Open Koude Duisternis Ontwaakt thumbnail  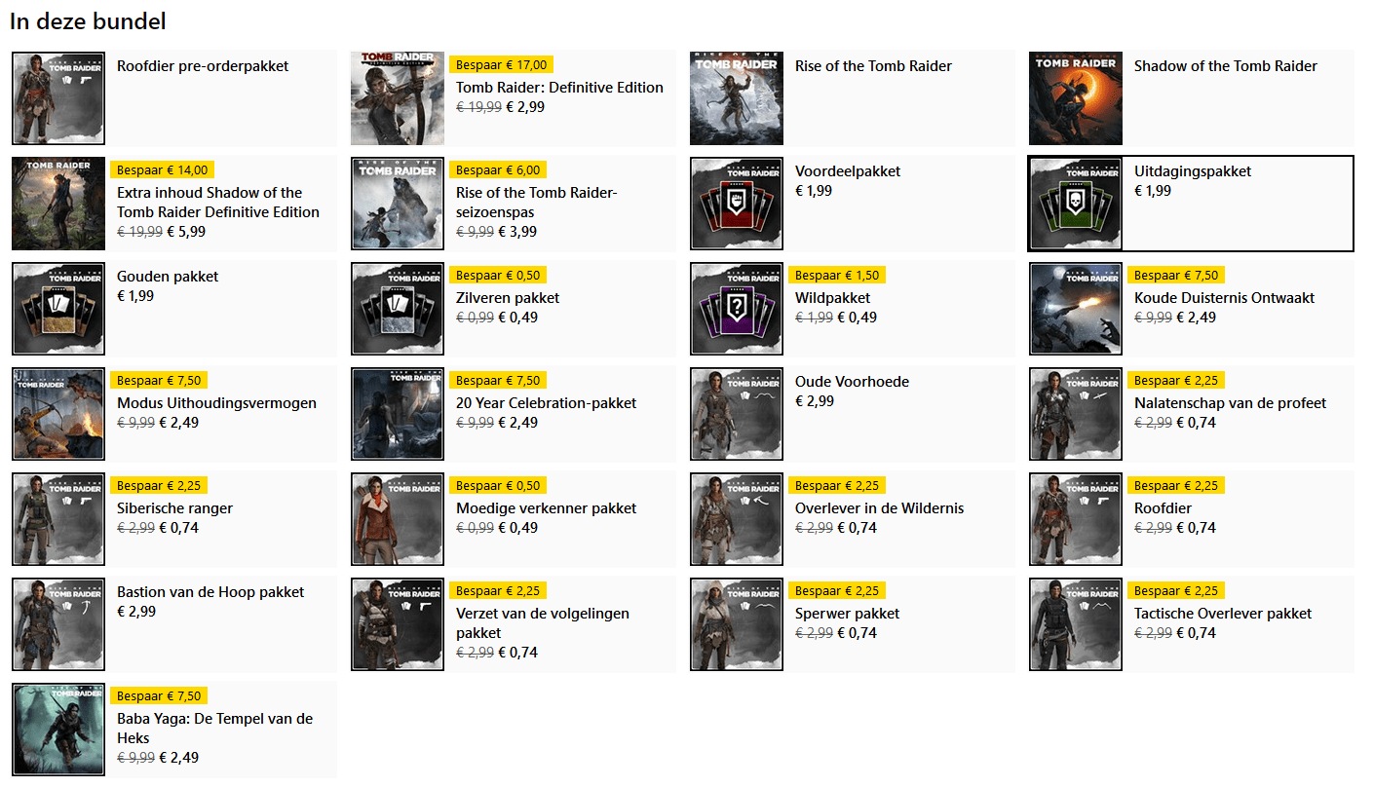1076,309
